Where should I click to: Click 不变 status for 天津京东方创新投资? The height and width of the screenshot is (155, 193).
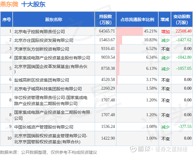(166, 49)
